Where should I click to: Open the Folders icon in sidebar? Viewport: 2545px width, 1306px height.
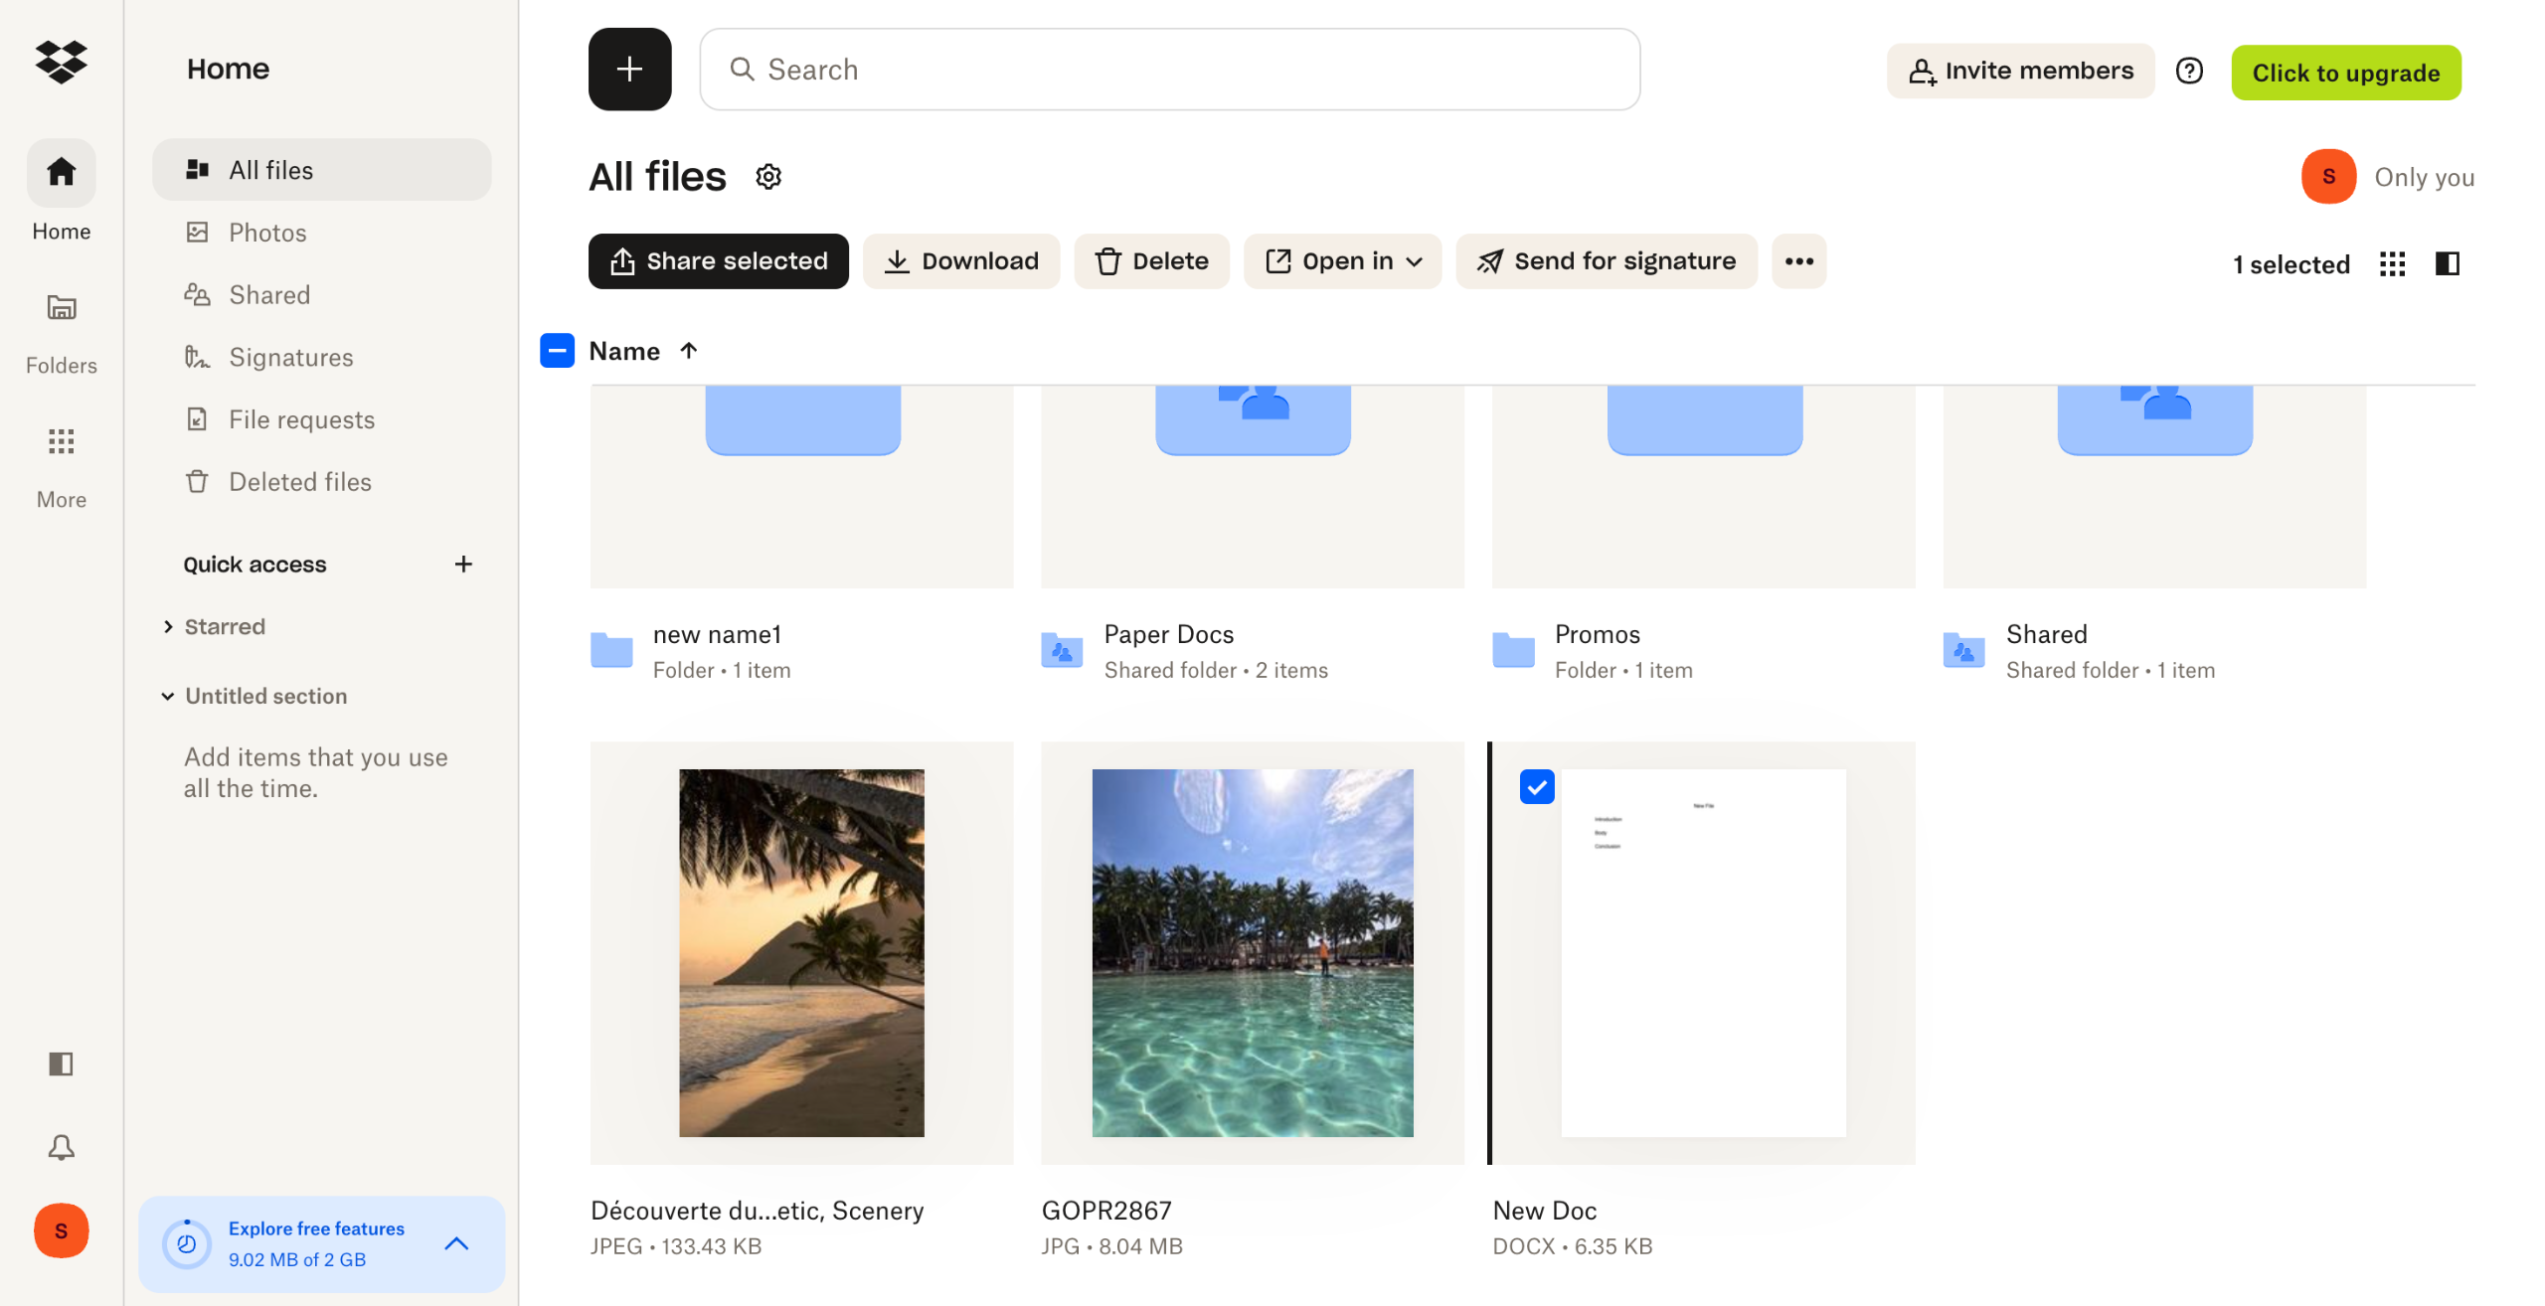point(61,309)
